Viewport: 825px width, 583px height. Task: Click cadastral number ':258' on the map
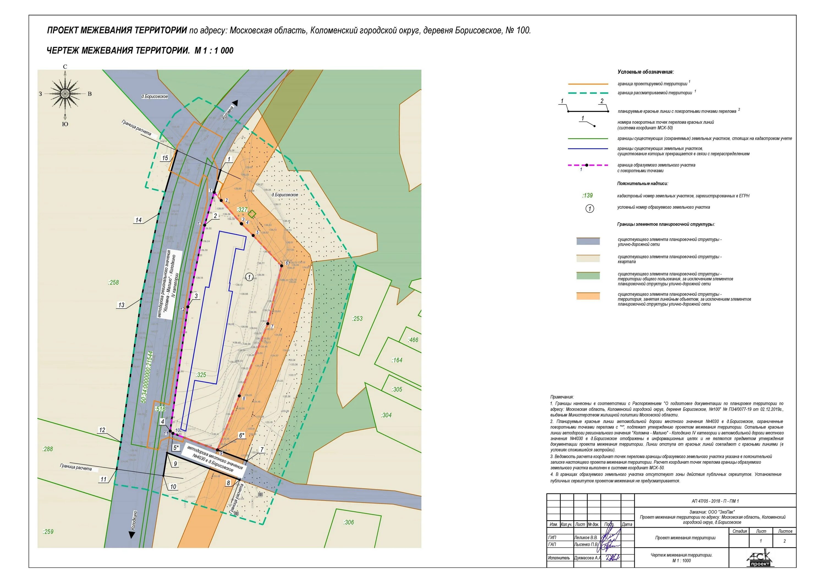[114, 283]
